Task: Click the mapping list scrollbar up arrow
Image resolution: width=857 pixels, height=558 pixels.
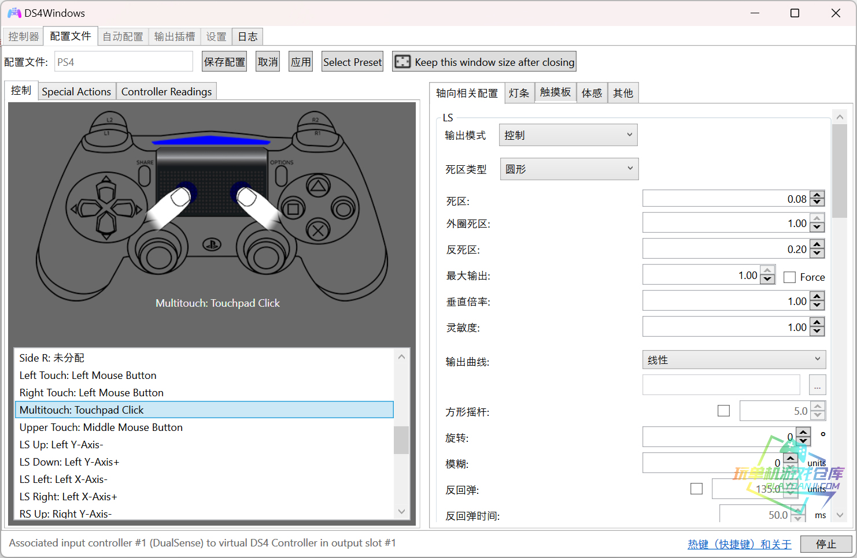Action: (401, 356)
